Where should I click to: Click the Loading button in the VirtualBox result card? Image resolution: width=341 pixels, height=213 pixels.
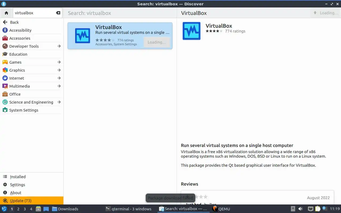[x=157, y=42]
